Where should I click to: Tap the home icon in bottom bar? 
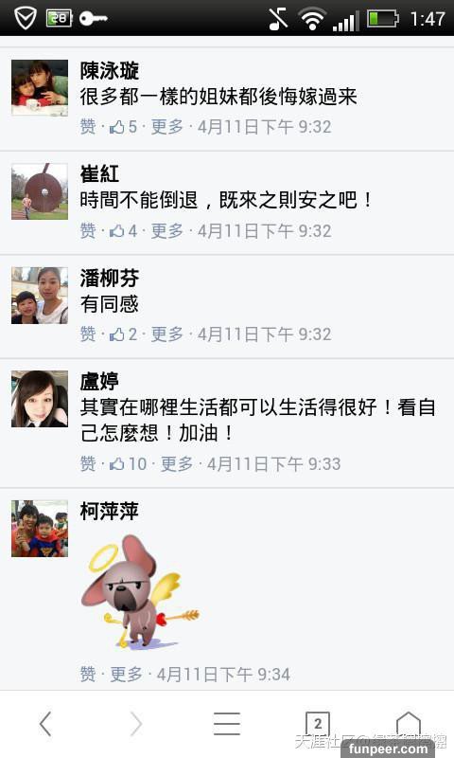pos(409,724)
